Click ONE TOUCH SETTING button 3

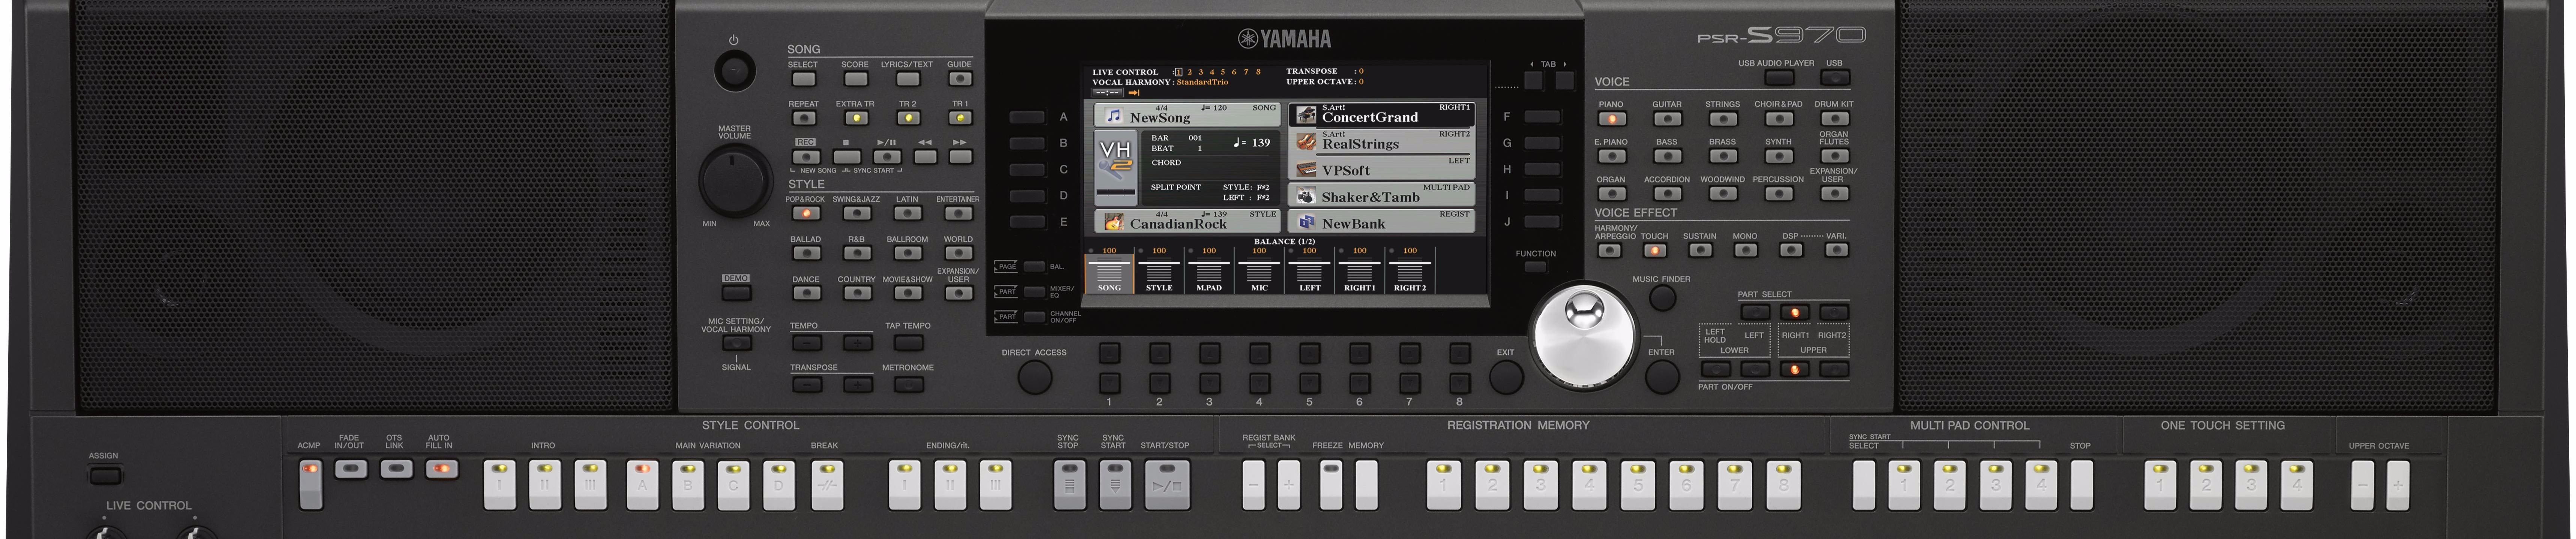coord(2251,485)
